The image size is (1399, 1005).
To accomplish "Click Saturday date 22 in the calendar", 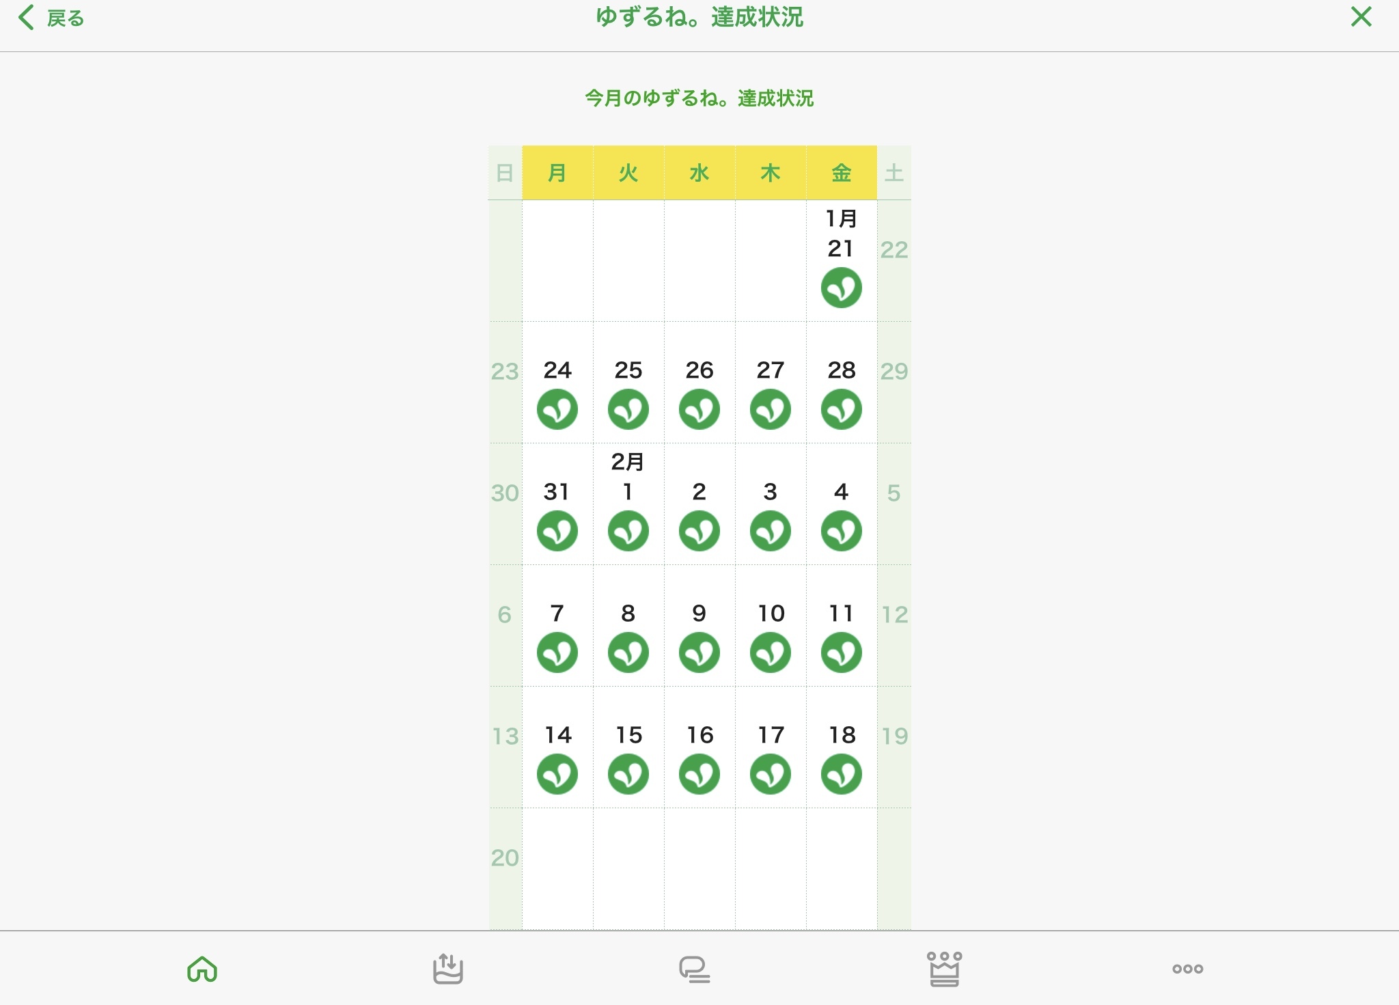I will [x=894, y=250].
